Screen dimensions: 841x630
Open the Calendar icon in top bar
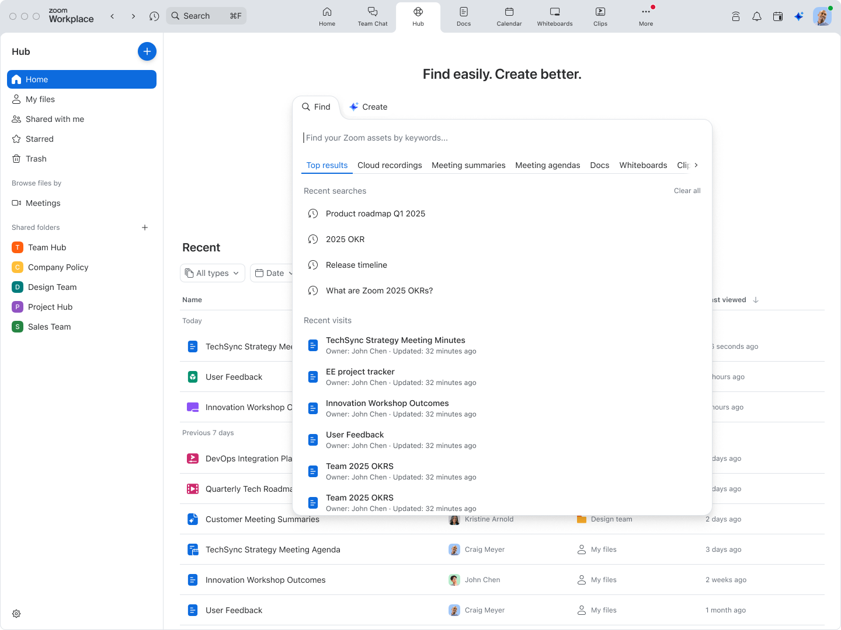click(509, 16)
